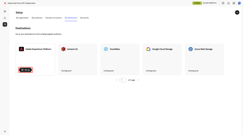Click the Adobe Experience Platform card title

38,49
